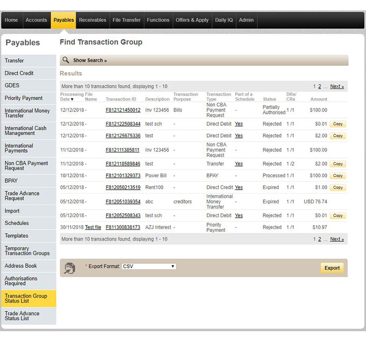
Task: Copy the Power Bill BPAY transaction
Action: [x=337, y=175]
